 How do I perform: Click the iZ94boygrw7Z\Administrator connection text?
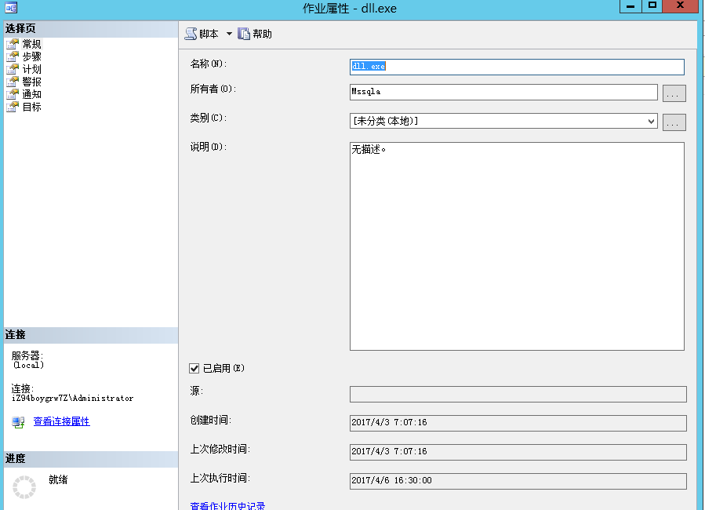pyautogui.click(x=72, y=399)
